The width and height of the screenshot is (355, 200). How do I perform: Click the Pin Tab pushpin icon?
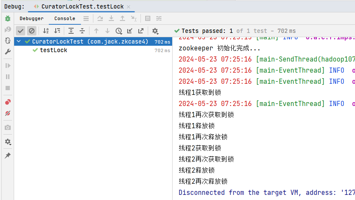8,156
